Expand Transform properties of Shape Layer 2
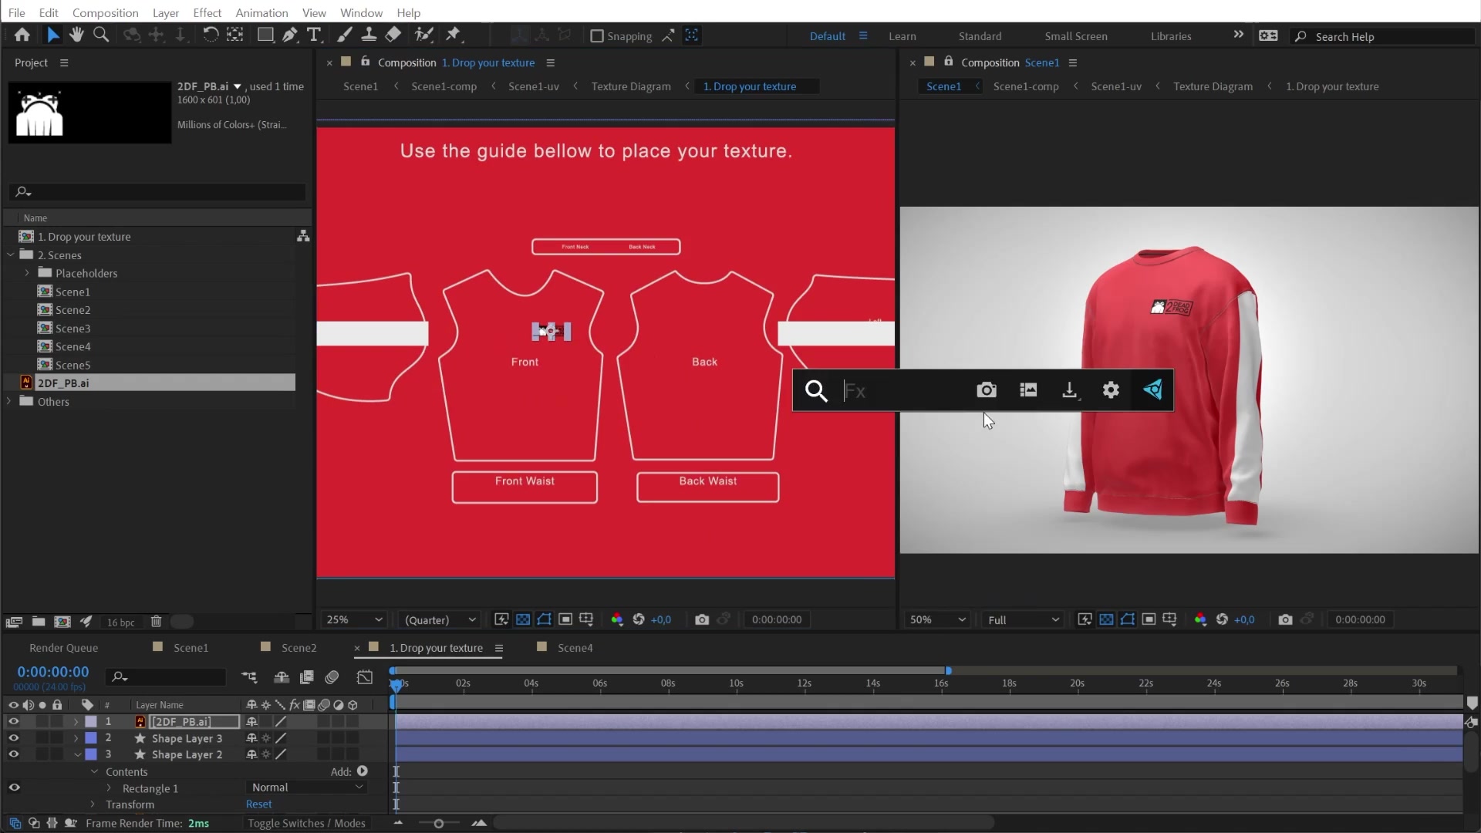This screenshot has height=833, width=1481. click(93, 804)
